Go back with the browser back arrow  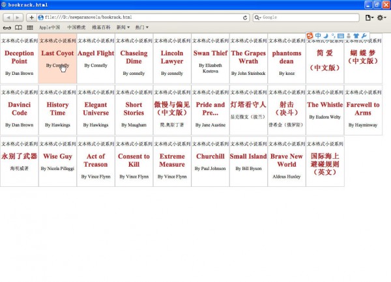tap(8, 18)
